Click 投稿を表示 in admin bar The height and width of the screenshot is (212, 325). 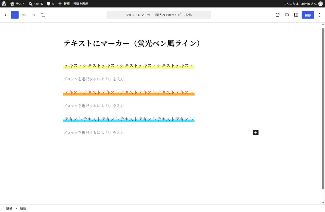coord(81,4)
